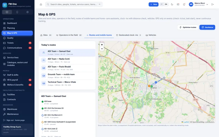Viewport: 219px width, 137px height.
Task: Switch to Geolocated clock-ins tab
Action: coord(128,35)
